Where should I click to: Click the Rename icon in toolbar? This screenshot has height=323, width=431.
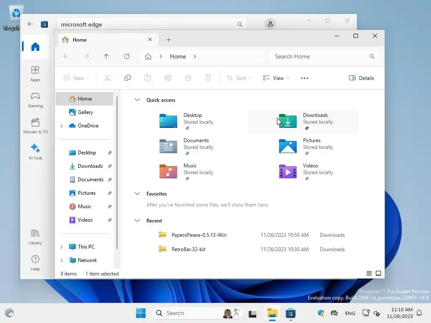point(168,78)
